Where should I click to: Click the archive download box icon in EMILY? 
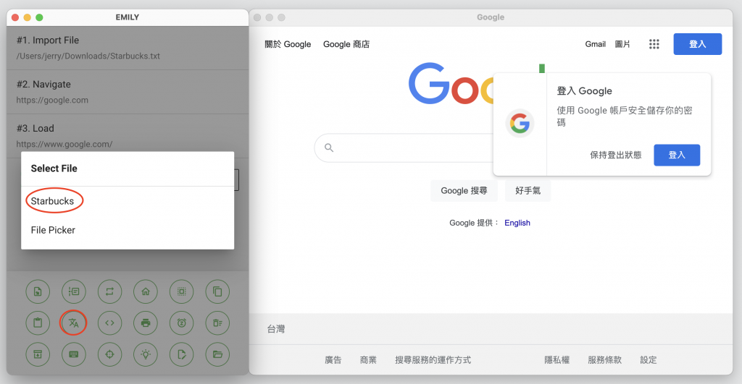[x=38, y=354]
